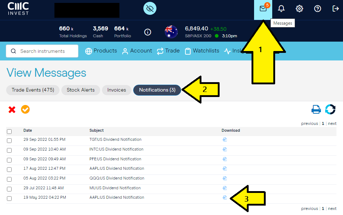Viewport: 343px width, 215px height.
Task: Tick the select-all checkbox in header
Action: point(9,131)
